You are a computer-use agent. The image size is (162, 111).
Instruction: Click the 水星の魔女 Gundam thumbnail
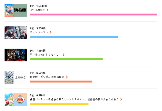click(16, 77)
